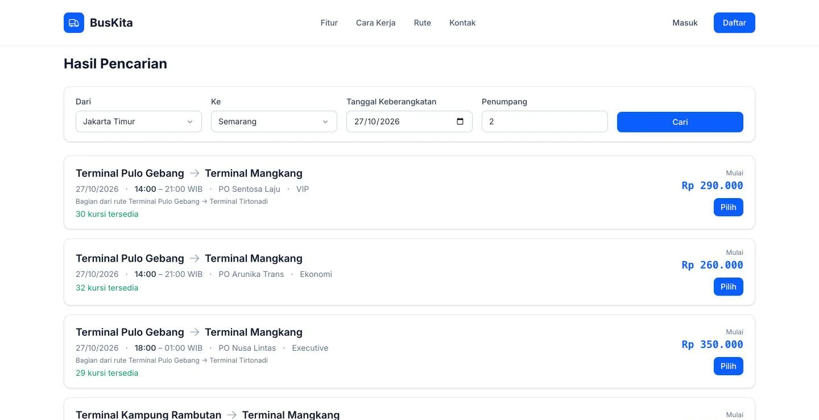Click the Cari search button
This screenshot has width=819, height=420.
[x=680, y=122]
